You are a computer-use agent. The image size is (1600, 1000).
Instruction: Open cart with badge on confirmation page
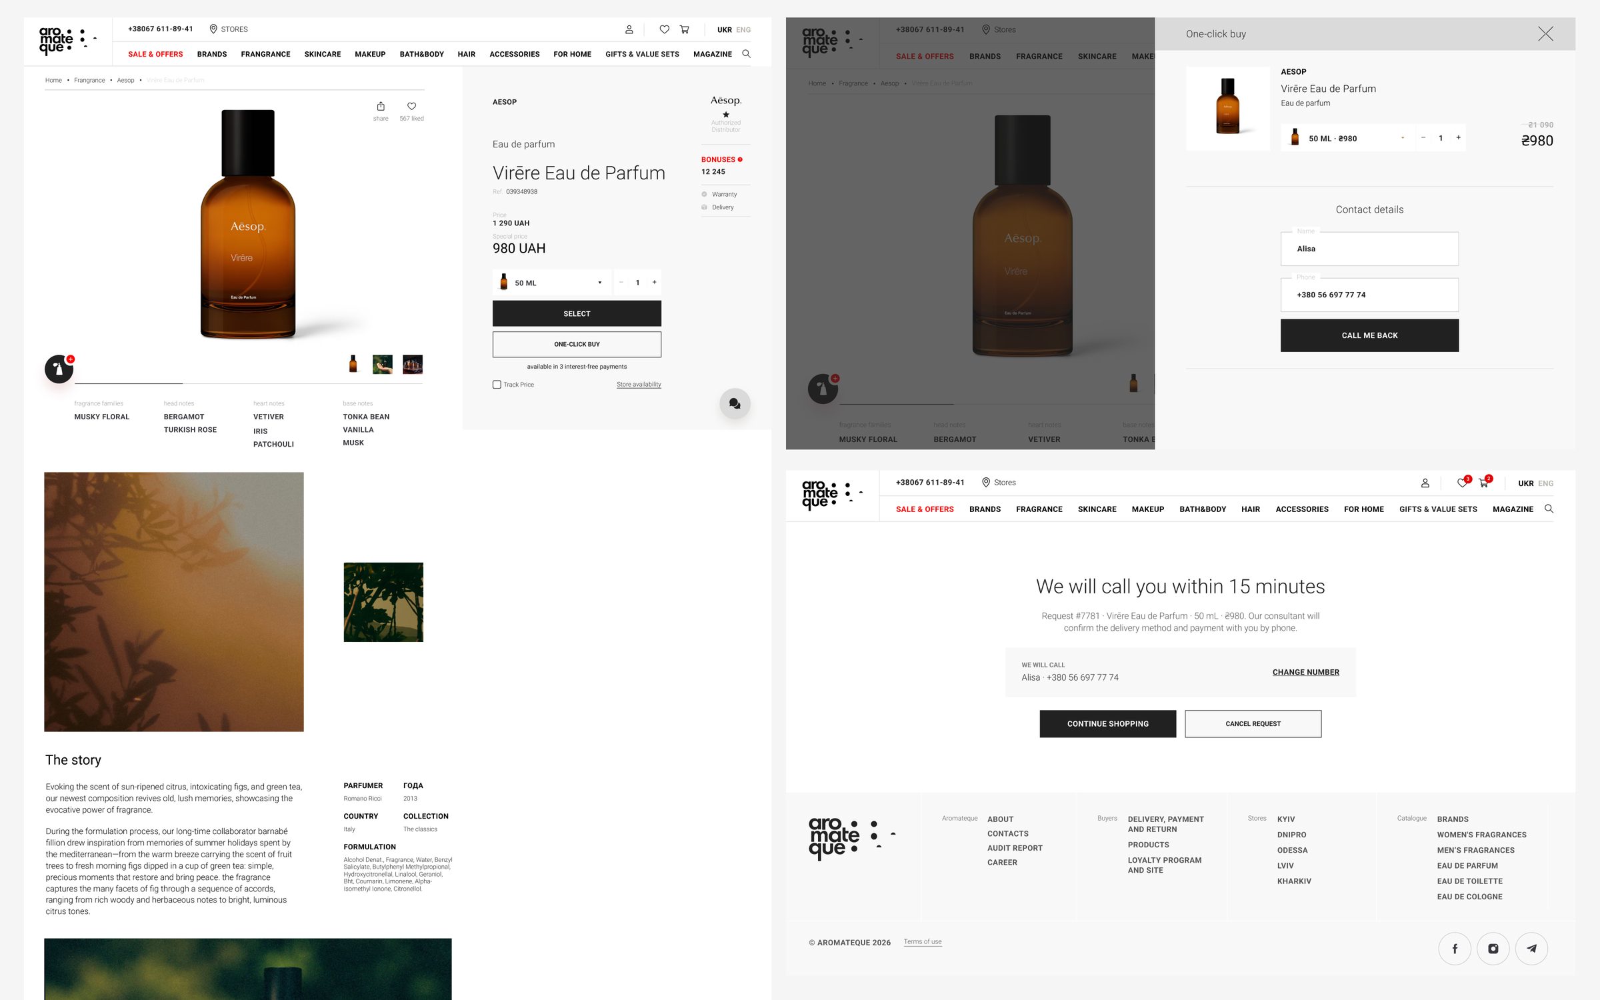pyautogui.click(x=1485, y=482)
